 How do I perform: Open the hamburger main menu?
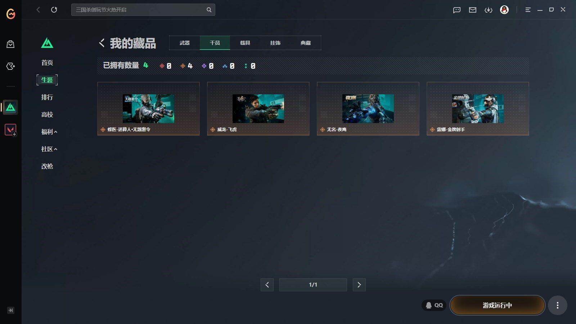(x=528, y=10)
